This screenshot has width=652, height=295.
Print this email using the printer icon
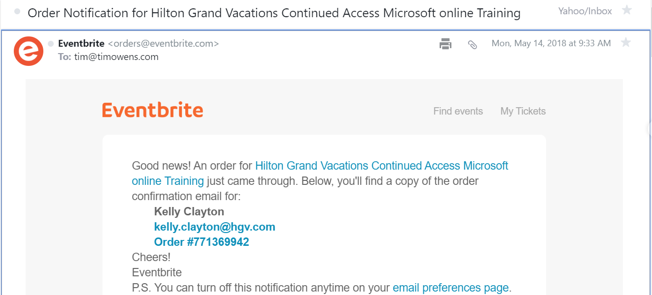(446, 44)
